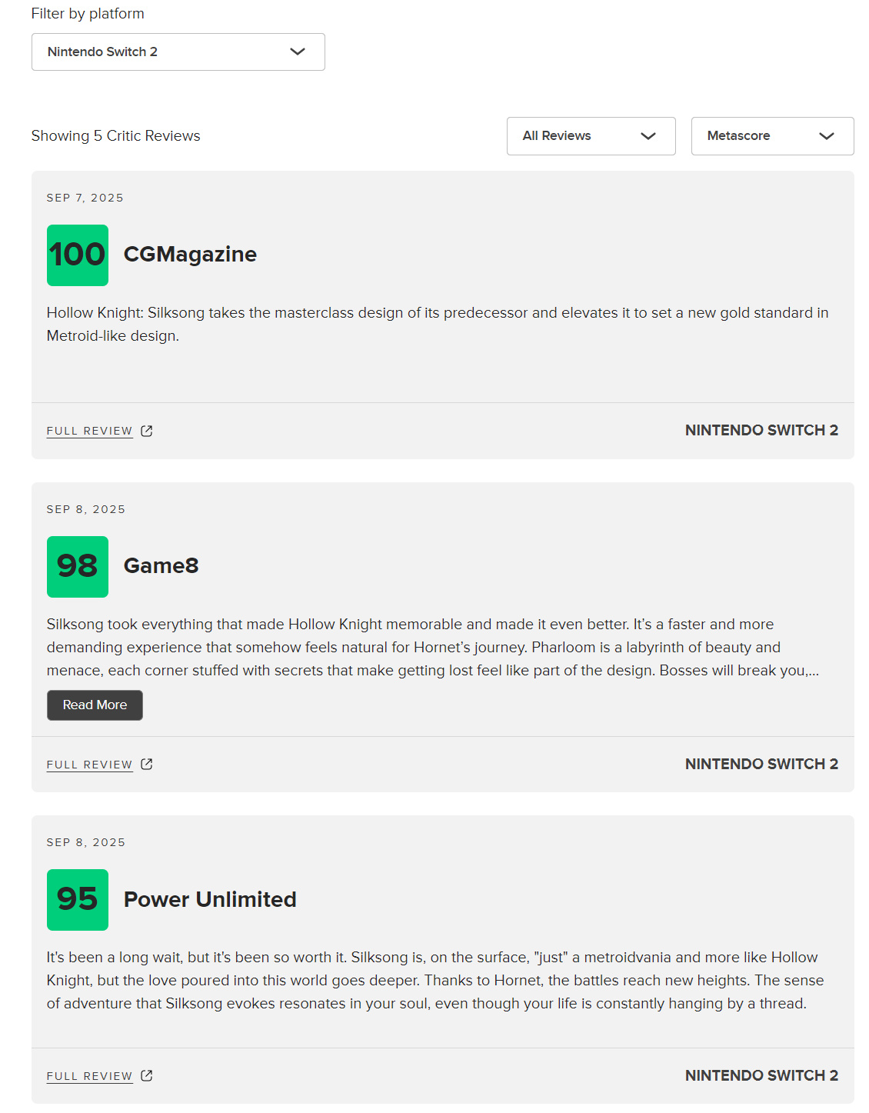Click the 100 score badge for CGMagazine
Screen dimensions: 869x1113
point(78,255)
